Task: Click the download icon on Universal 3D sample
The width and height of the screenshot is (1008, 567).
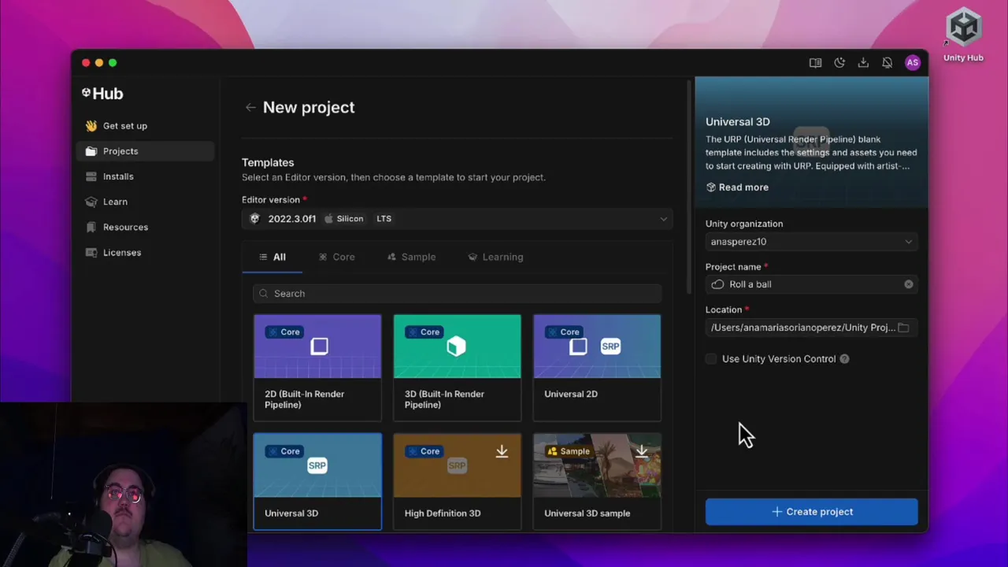Action: pyautogui.click(x=642, y=451)
